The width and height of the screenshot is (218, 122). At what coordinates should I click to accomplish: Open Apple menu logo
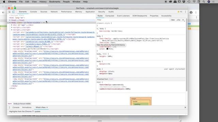click(x=4, y=2)
